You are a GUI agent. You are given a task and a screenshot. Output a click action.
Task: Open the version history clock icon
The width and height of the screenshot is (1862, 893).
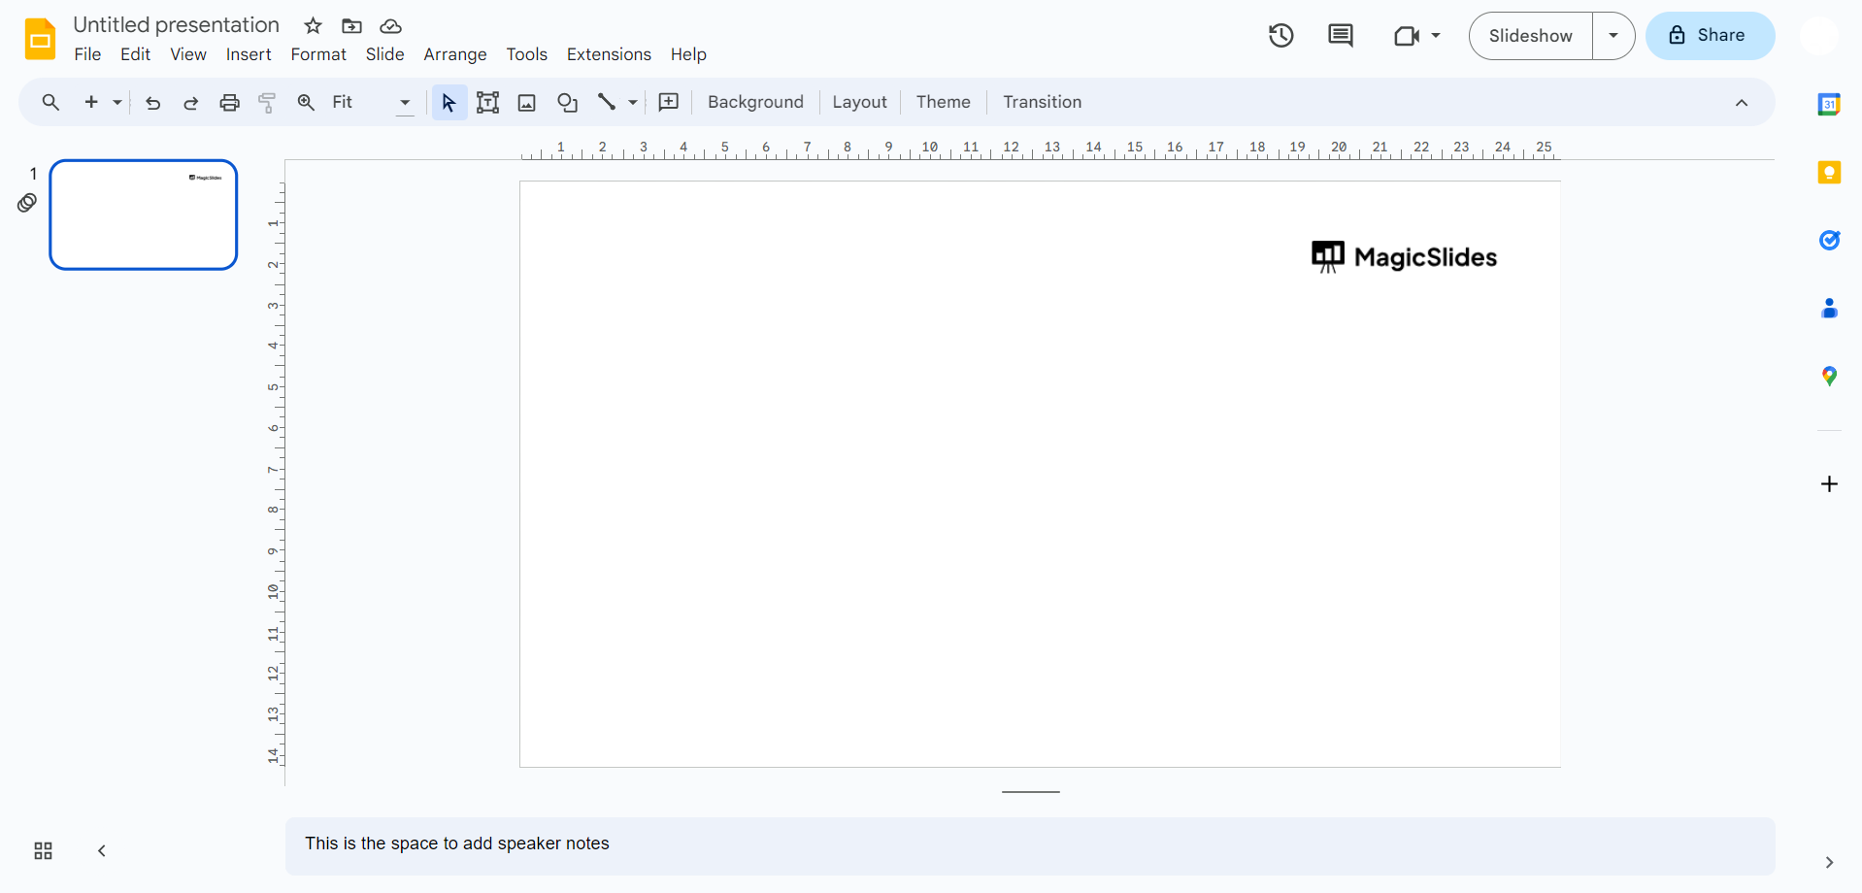pos(1281,36)
